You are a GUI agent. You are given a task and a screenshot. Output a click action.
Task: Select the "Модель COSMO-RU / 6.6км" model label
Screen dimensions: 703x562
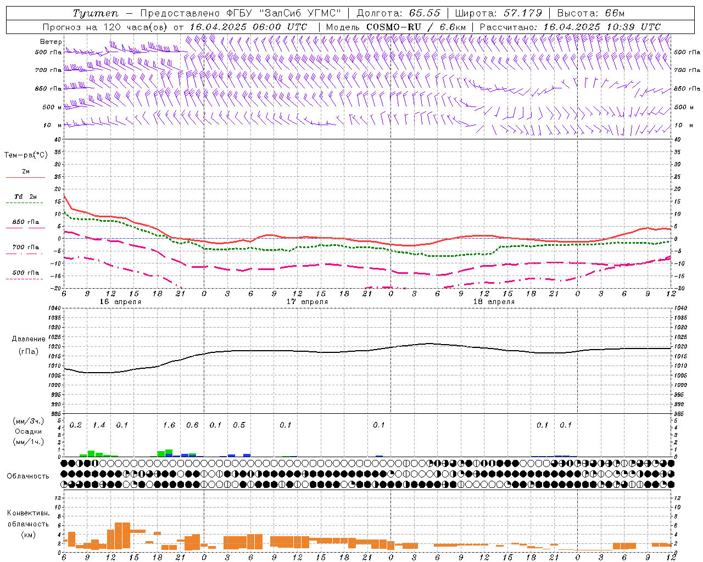coord(396,27)
